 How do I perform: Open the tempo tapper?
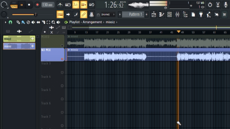pos(209,14)
